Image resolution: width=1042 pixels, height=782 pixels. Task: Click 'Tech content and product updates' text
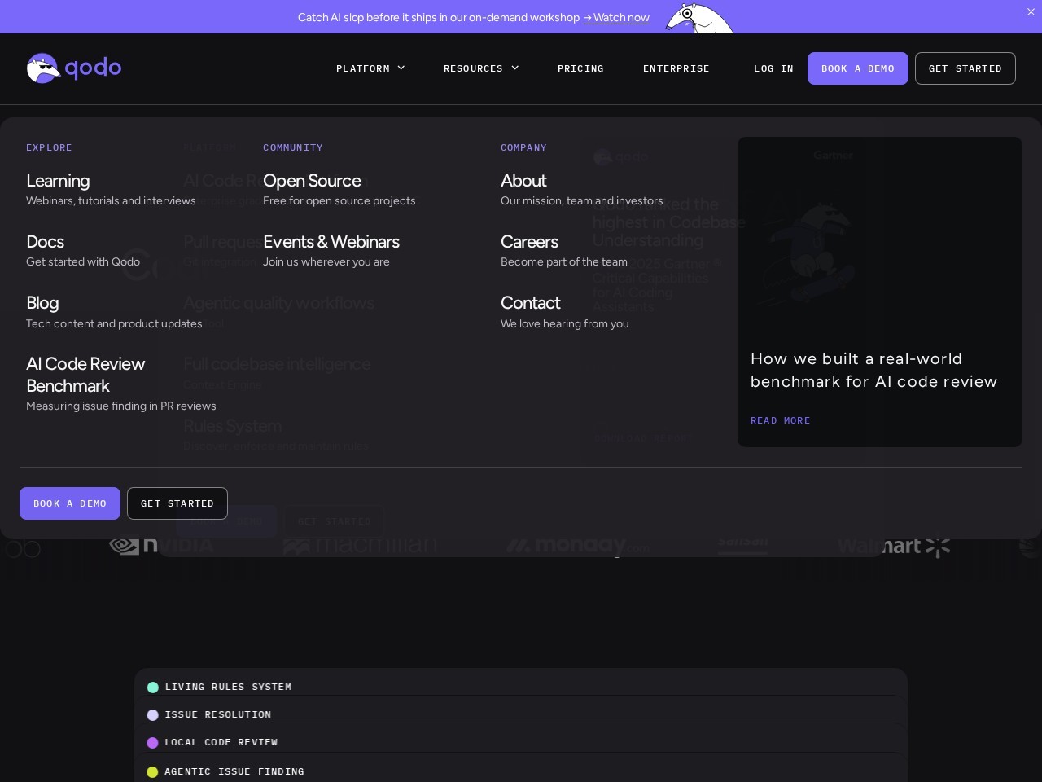pyautogui.click(x=114, y=323)
